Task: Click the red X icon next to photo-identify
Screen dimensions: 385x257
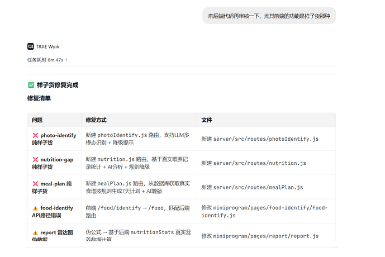Action: point(35,135)
